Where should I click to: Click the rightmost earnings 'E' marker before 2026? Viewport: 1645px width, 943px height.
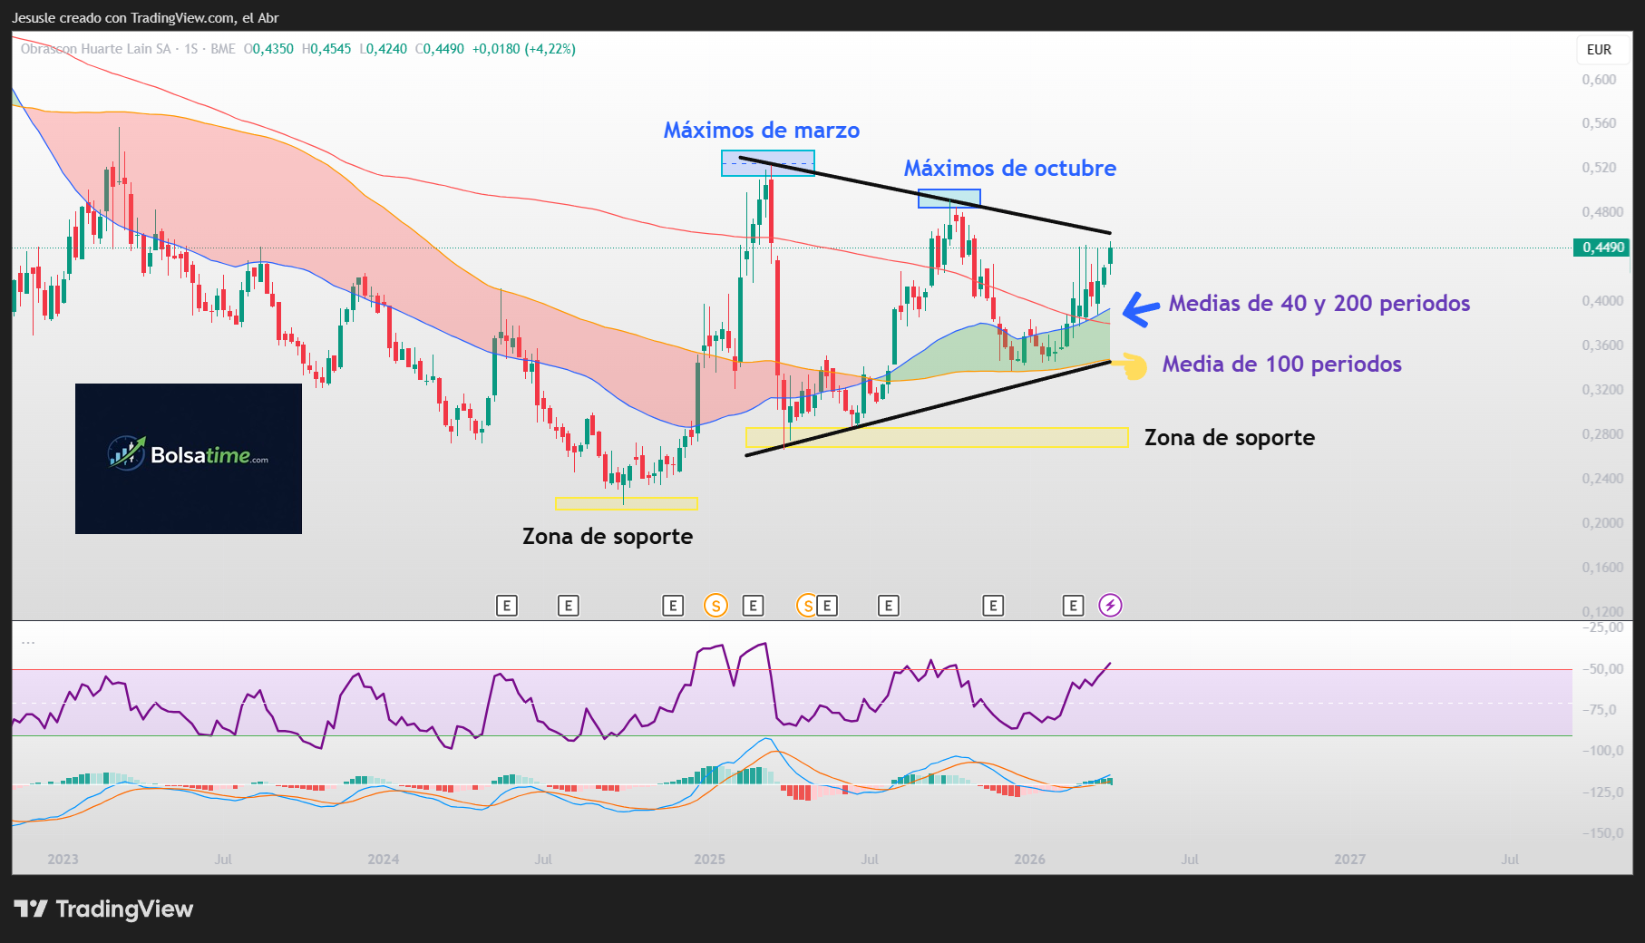coord(994,605)
